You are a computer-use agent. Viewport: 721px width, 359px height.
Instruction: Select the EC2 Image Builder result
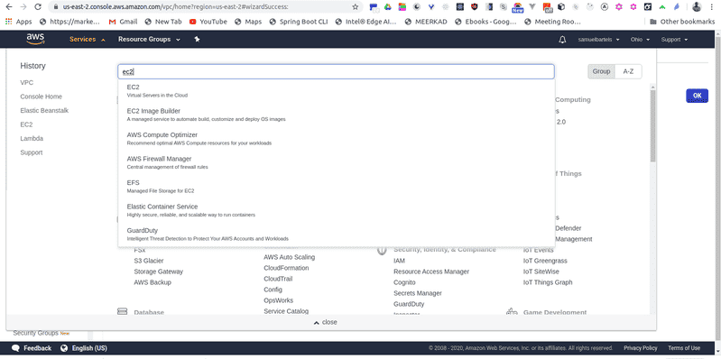pyautogui.click(x=336, y=115)
